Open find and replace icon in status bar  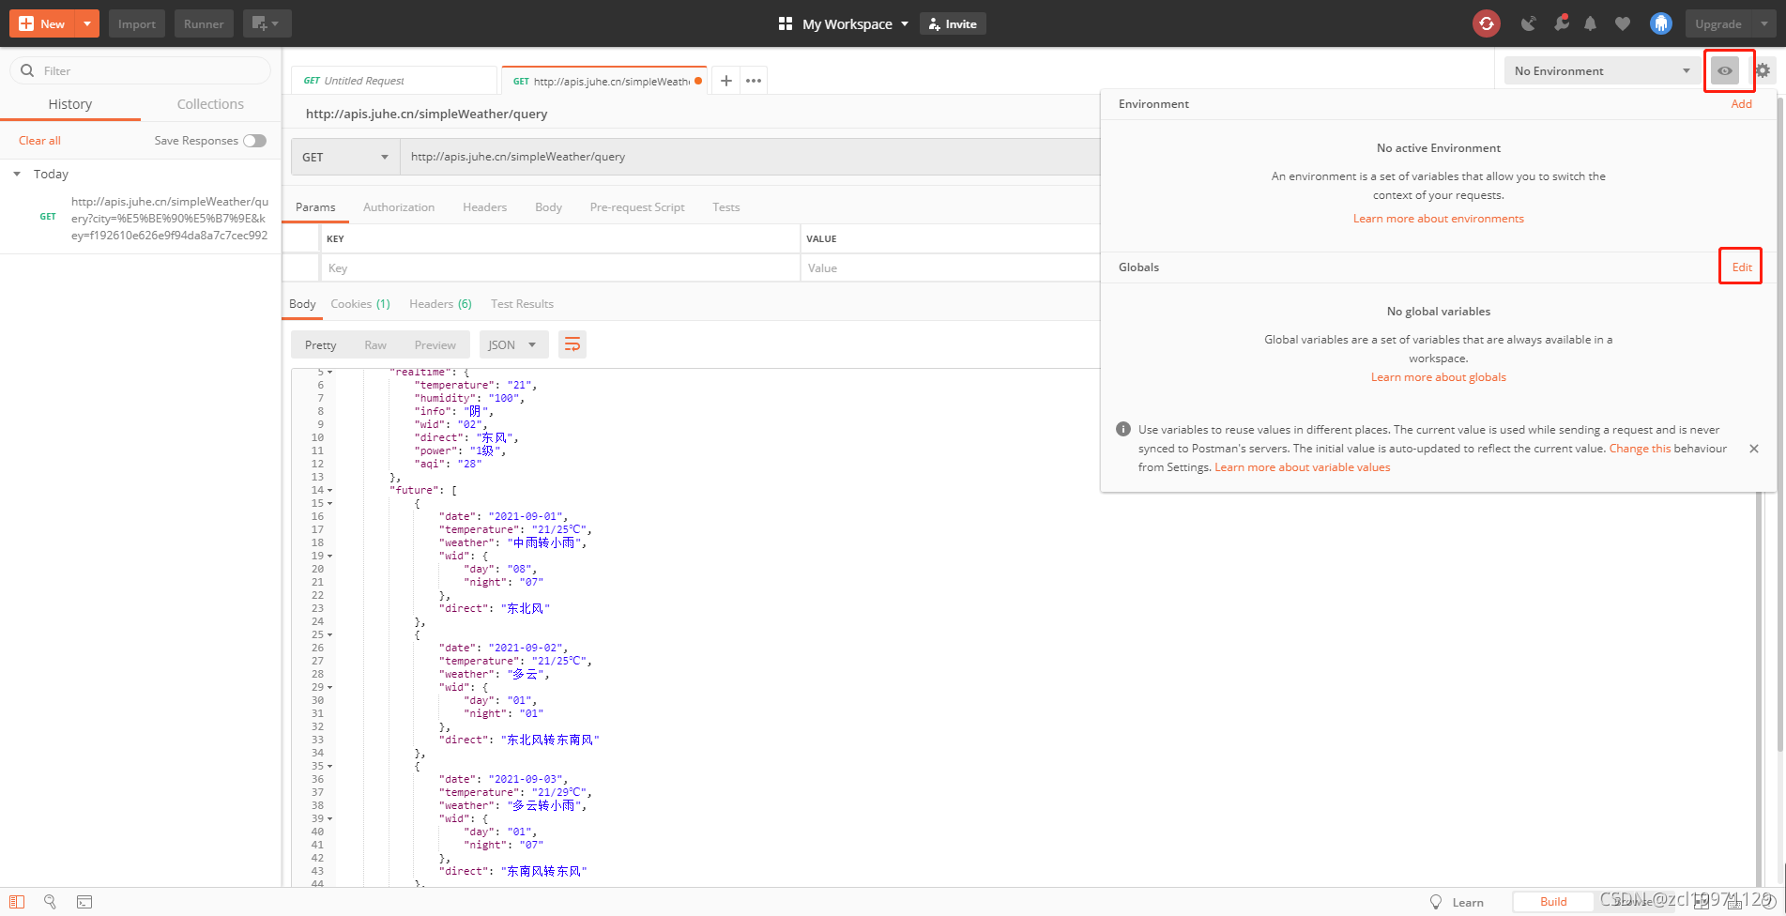(50, 902)
